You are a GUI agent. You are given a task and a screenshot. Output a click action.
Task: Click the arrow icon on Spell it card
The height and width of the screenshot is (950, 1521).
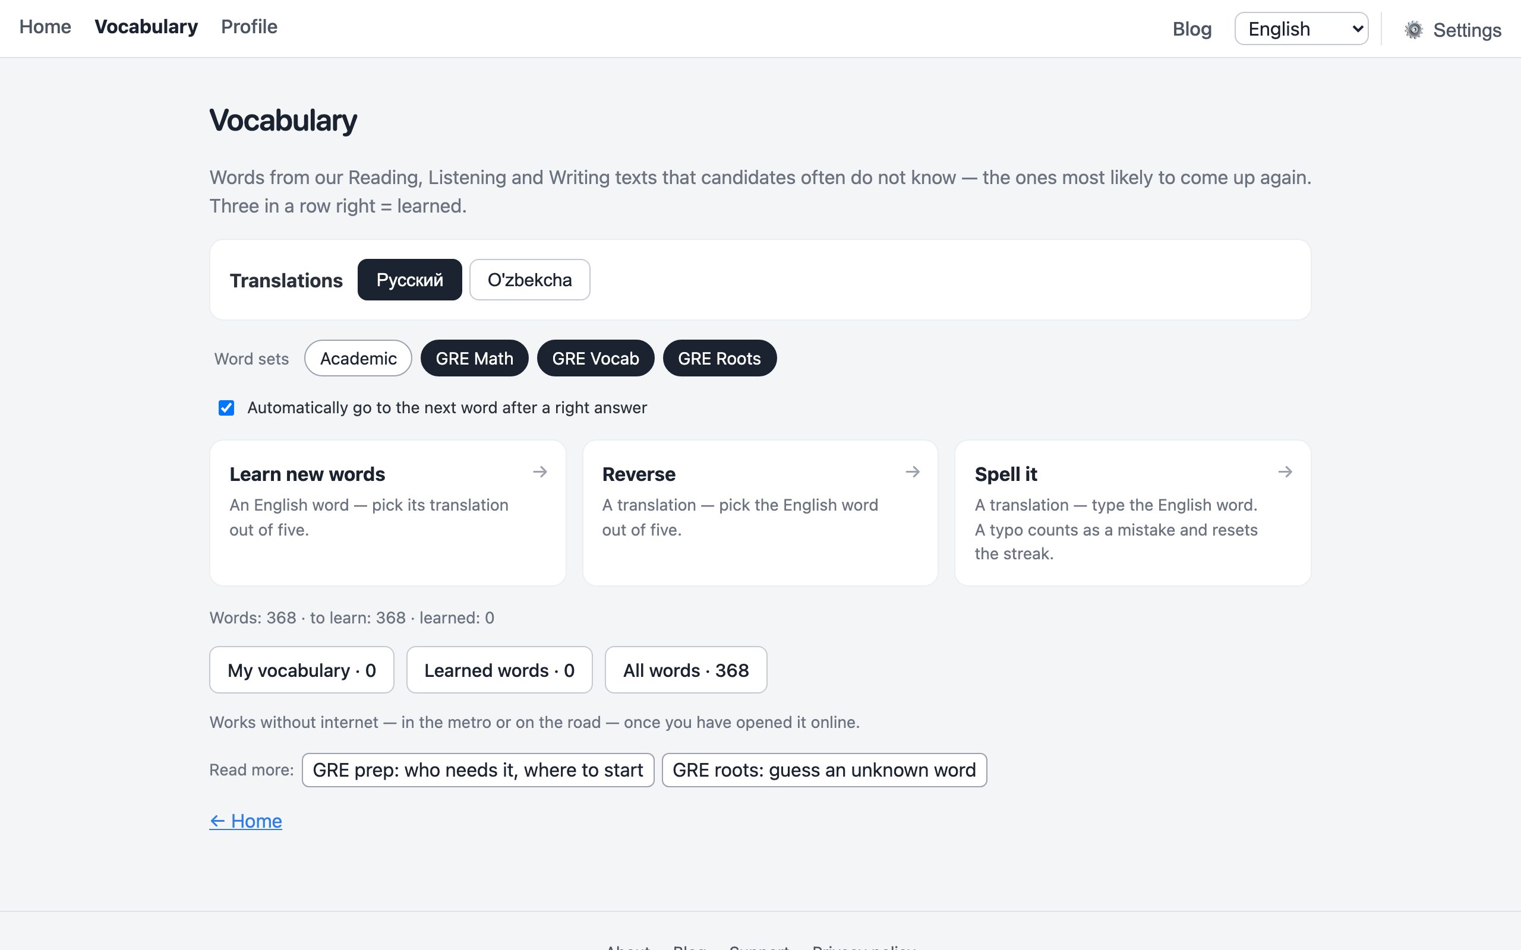point(1285,472)
